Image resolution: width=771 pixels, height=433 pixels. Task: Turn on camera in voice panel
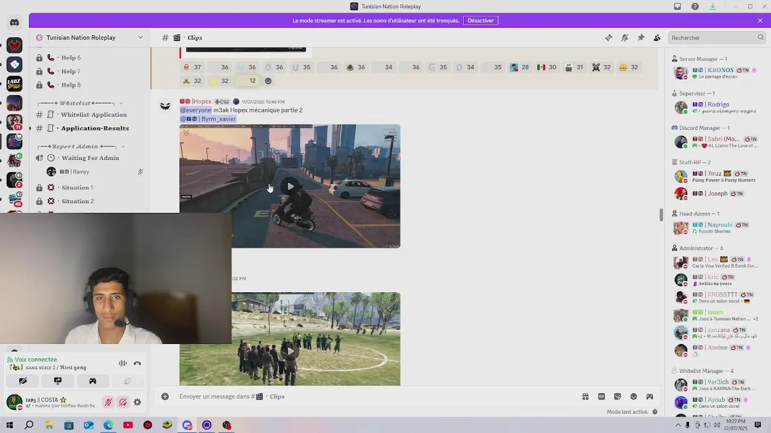(23, 381)
